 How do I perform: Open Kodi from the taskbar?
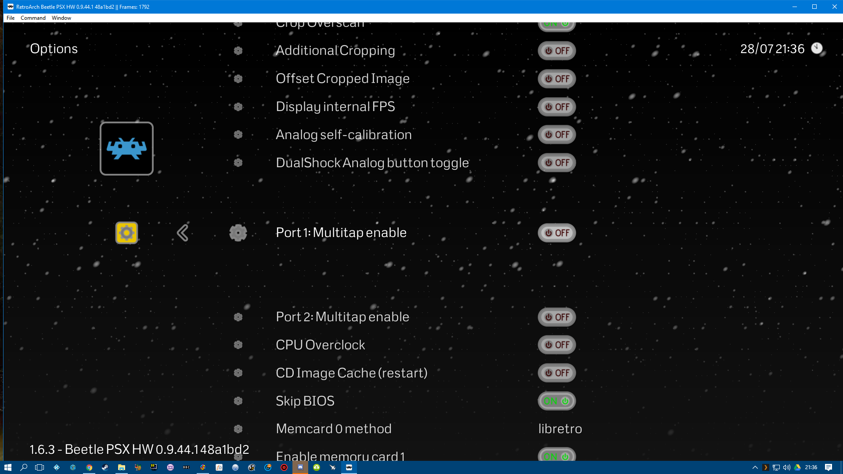pos(57,467)
